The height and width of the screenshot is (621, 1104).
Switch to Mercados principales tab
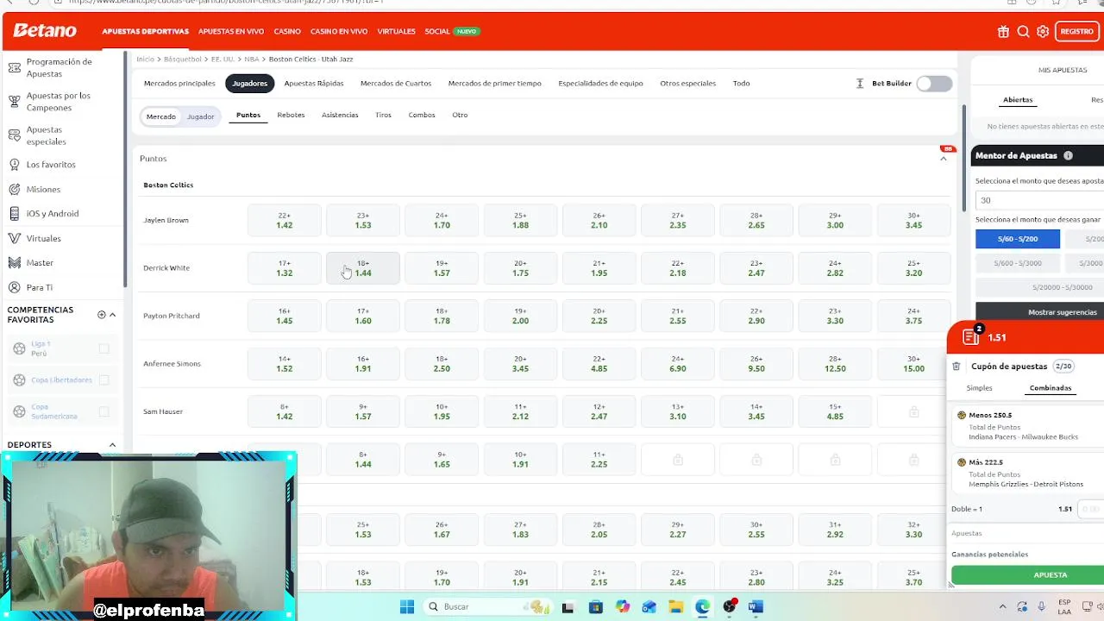pyautogui.click(x=179, y=84)
